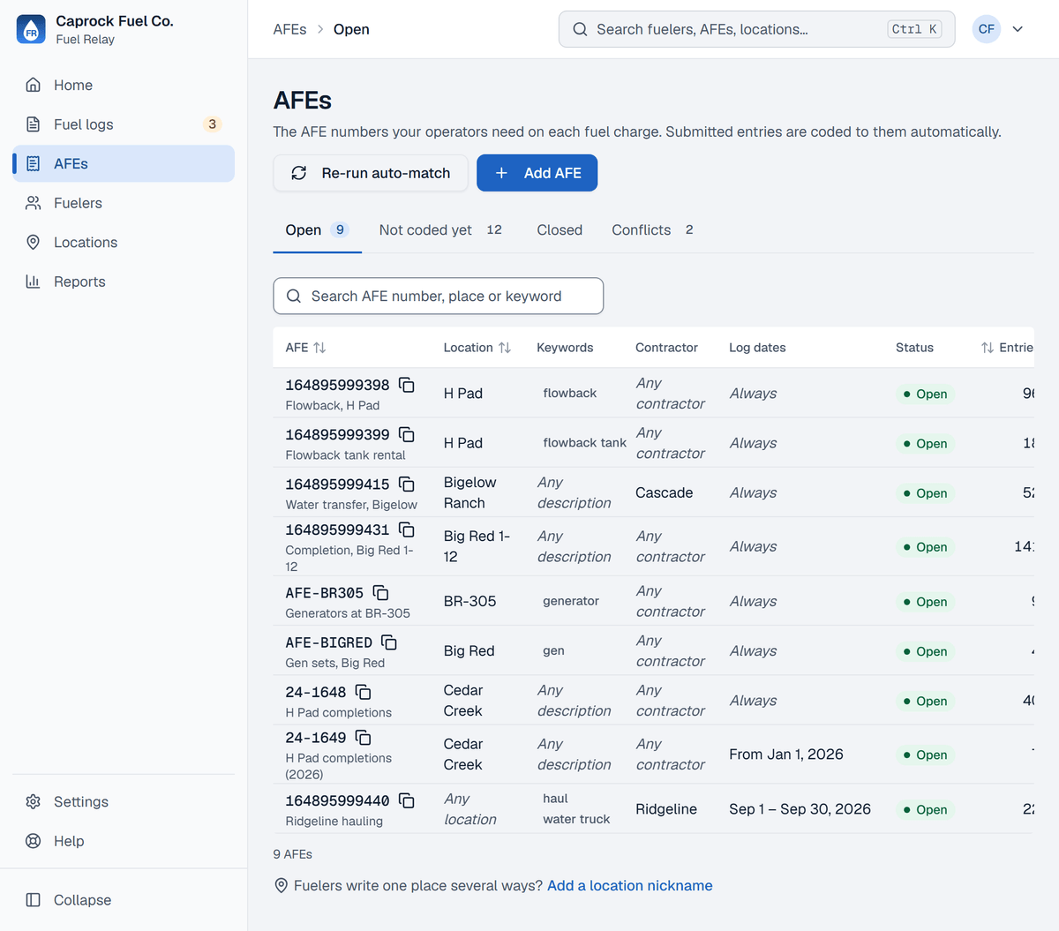Open the Help page
The width and height of the screenshot is (1059, 931).
[x=124, y=841]
